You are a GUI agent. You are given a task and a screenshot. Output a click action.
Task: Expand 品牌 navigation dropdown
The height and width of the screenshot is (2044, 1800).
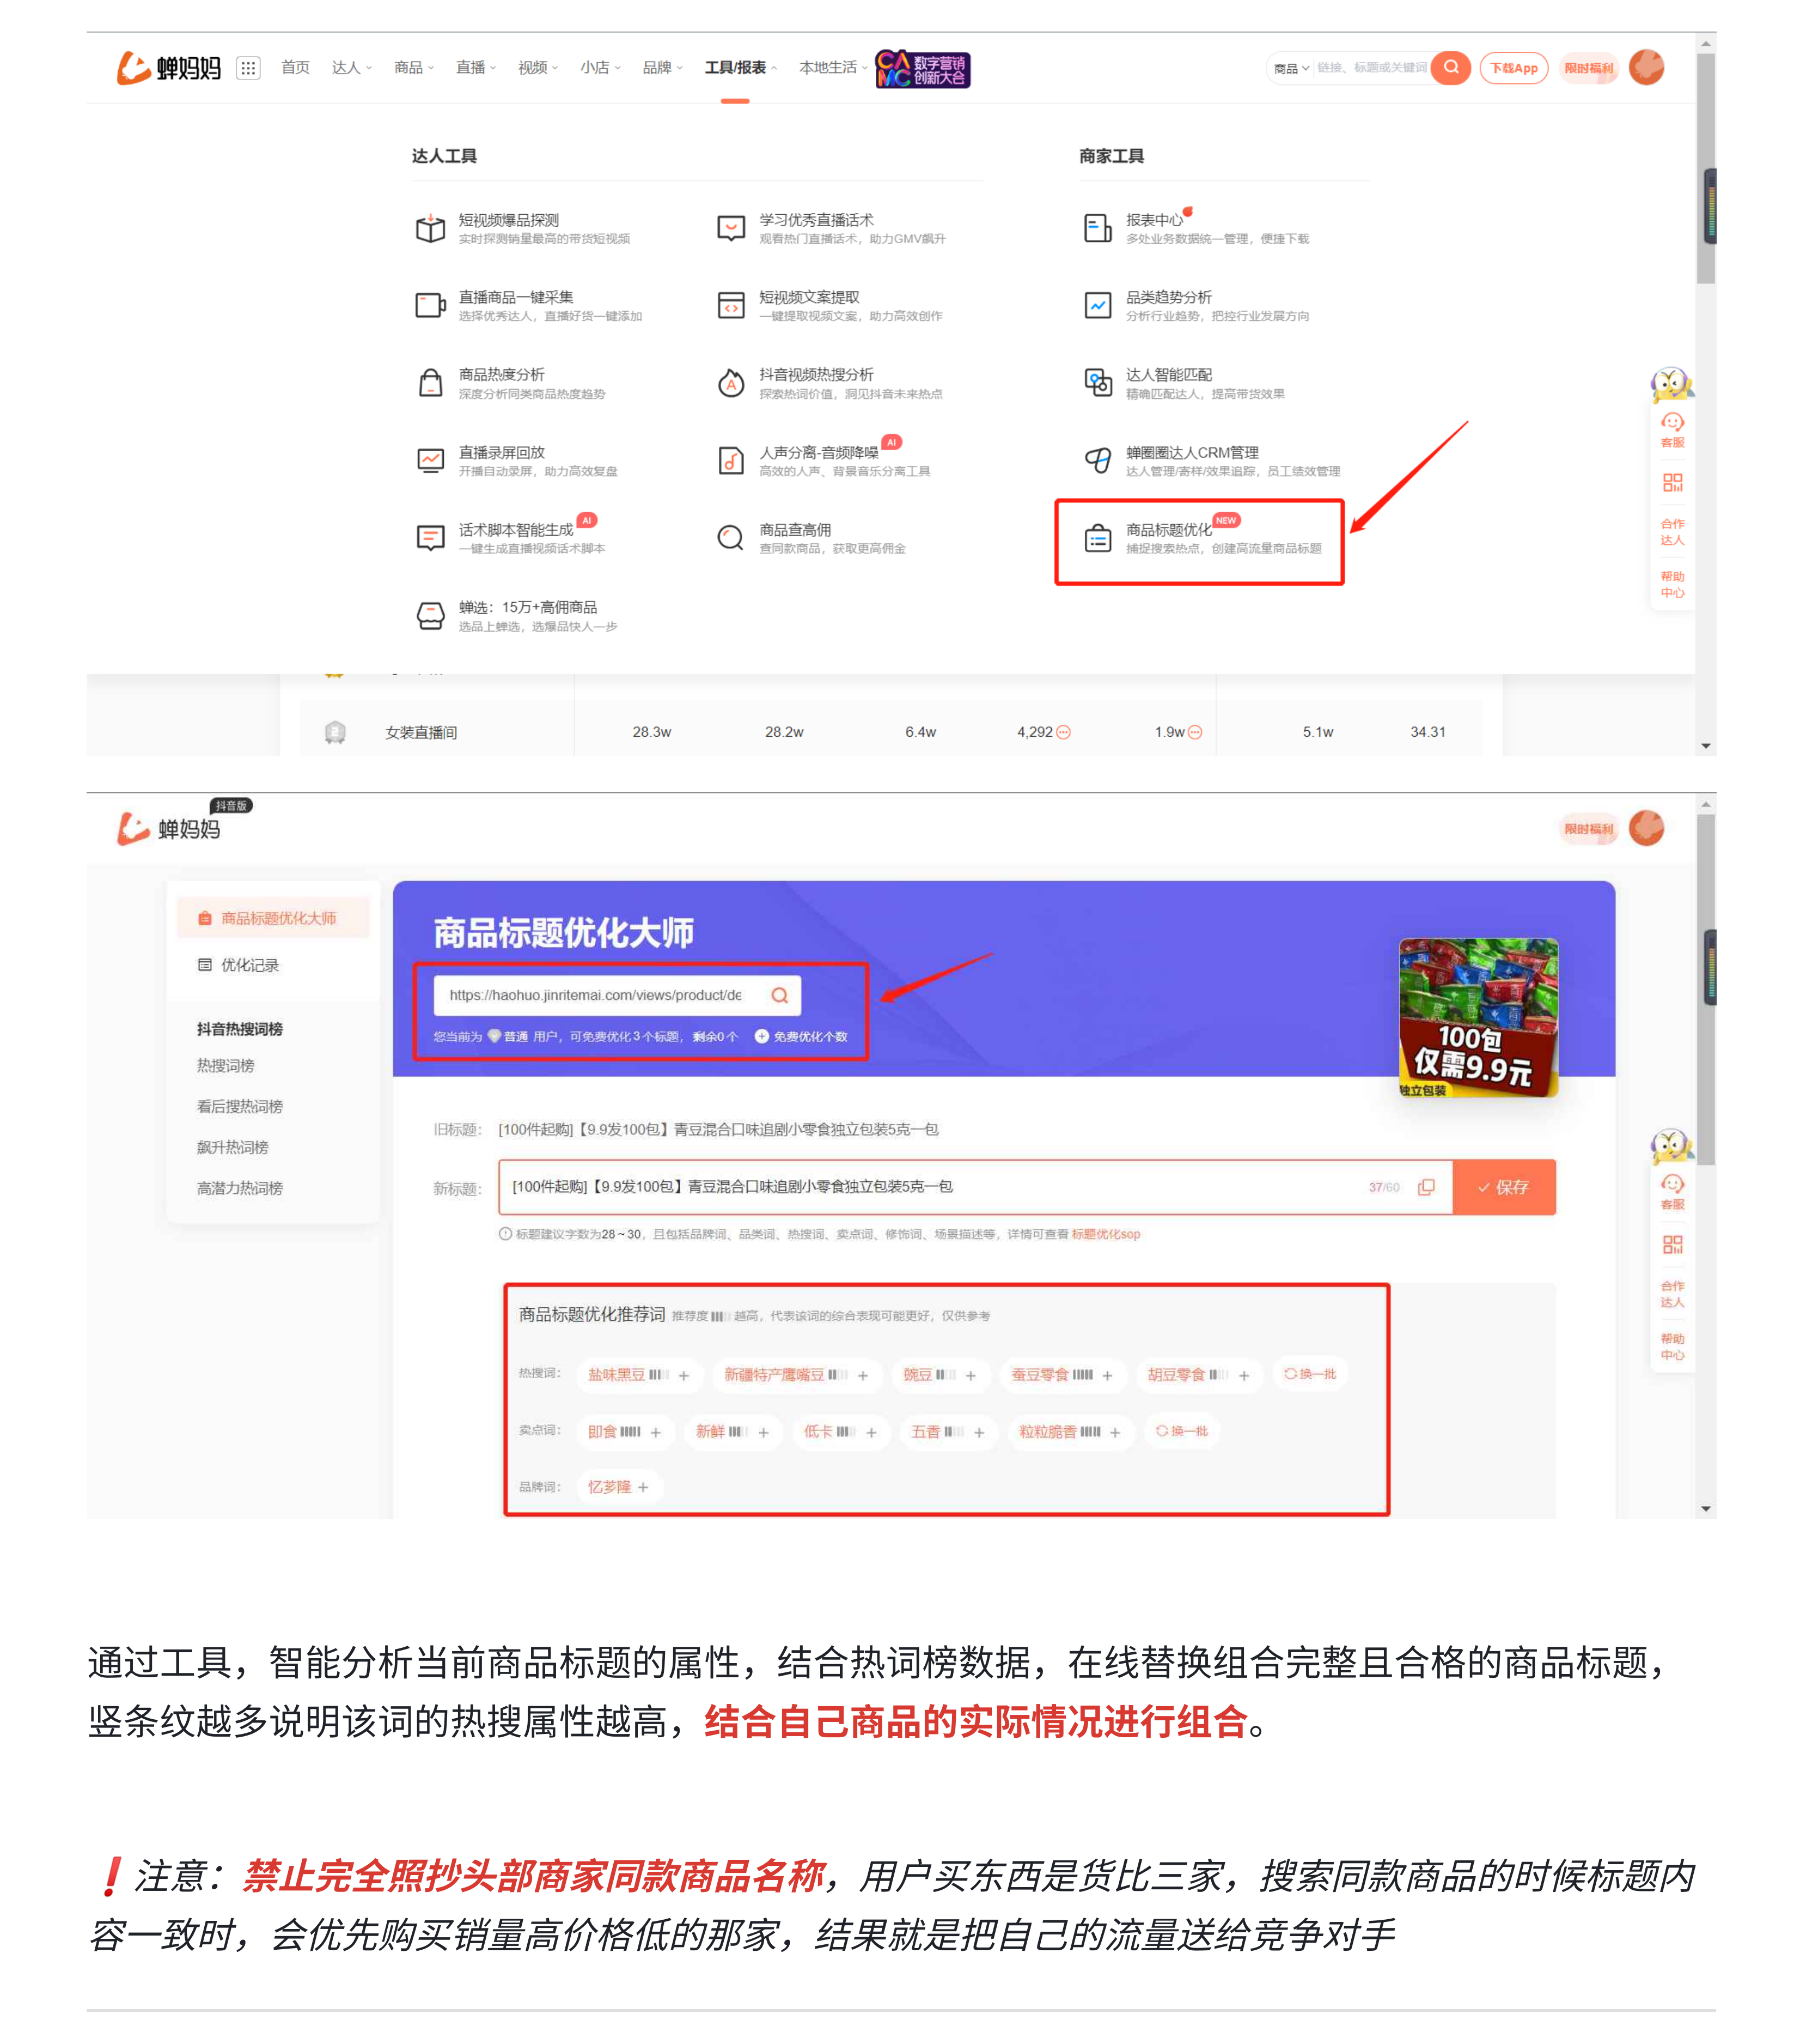point(663,68)
